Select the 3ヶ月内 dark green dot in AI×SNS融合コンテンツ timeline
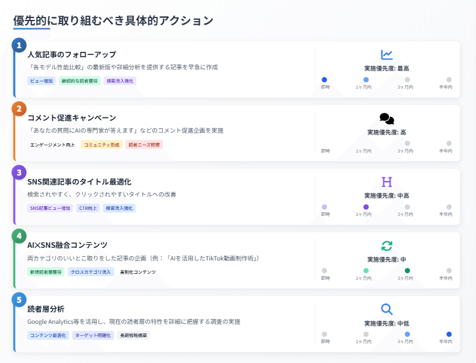The height and width of the screenshot is (363, 476). pyautogui.click(x=407, y=270)
